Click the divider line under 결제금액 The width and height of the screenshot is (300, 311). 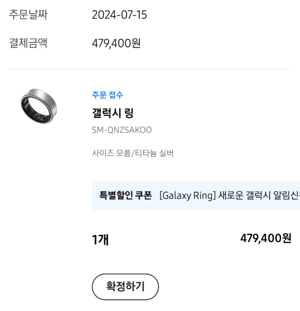coord(150,69)
